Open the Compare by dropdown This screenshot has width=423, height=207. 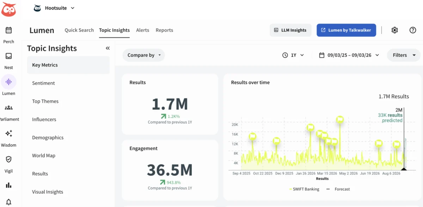pos(144,55)
